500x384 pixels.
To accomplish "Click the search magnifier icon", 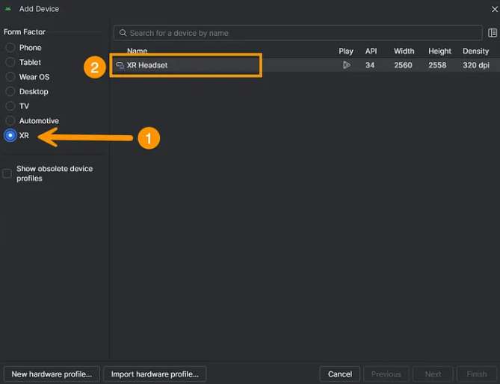I will 122,33.
